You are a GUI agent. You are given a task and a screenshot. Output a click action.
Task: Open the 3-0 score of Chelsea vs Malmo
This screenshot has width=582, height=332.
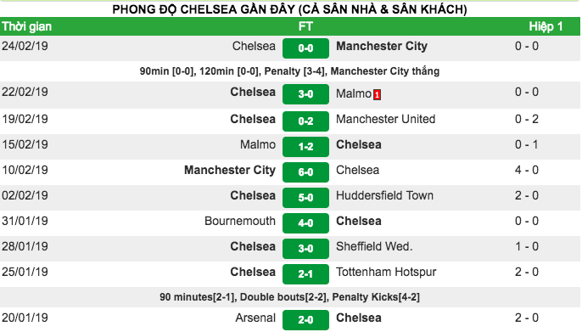pyautogui.click(x=305, y=94)
